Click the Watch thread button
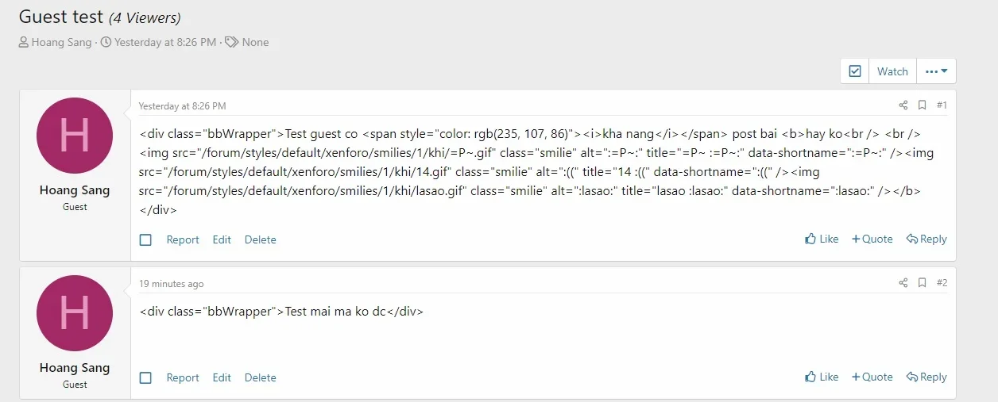 pos(892,71)
